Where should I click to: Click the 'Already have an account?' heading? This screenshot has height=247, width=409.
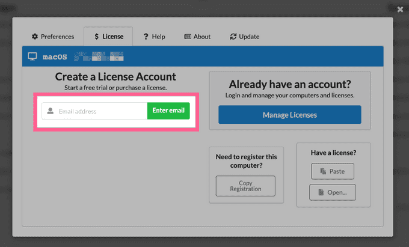point(290,84)
